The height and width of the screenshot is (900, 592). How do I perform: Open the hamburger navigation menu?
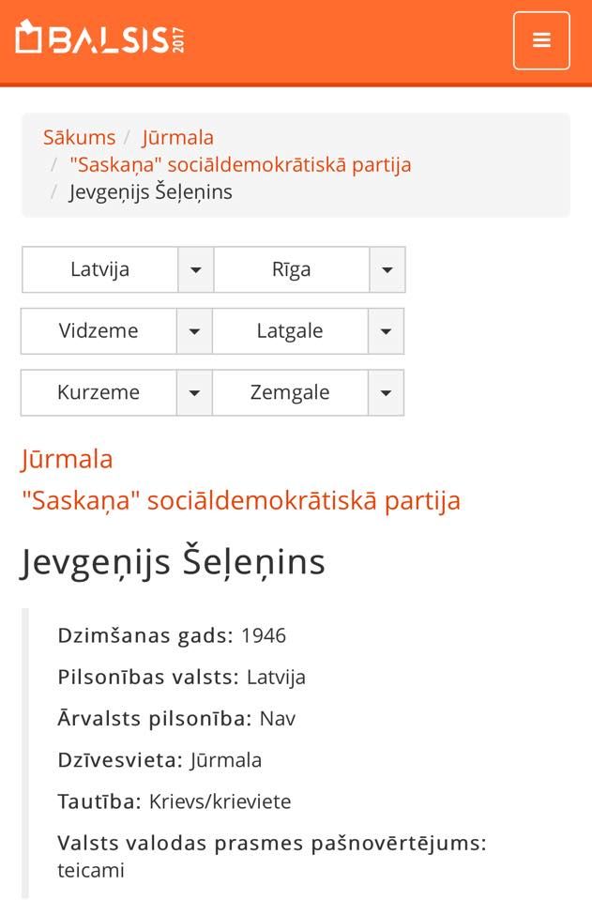540,40
